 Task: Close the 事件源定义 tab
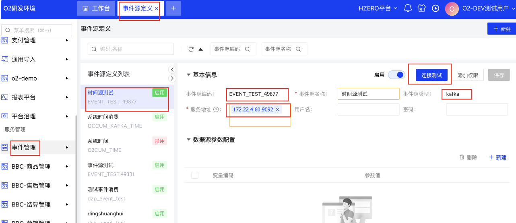tap(157, 8)
